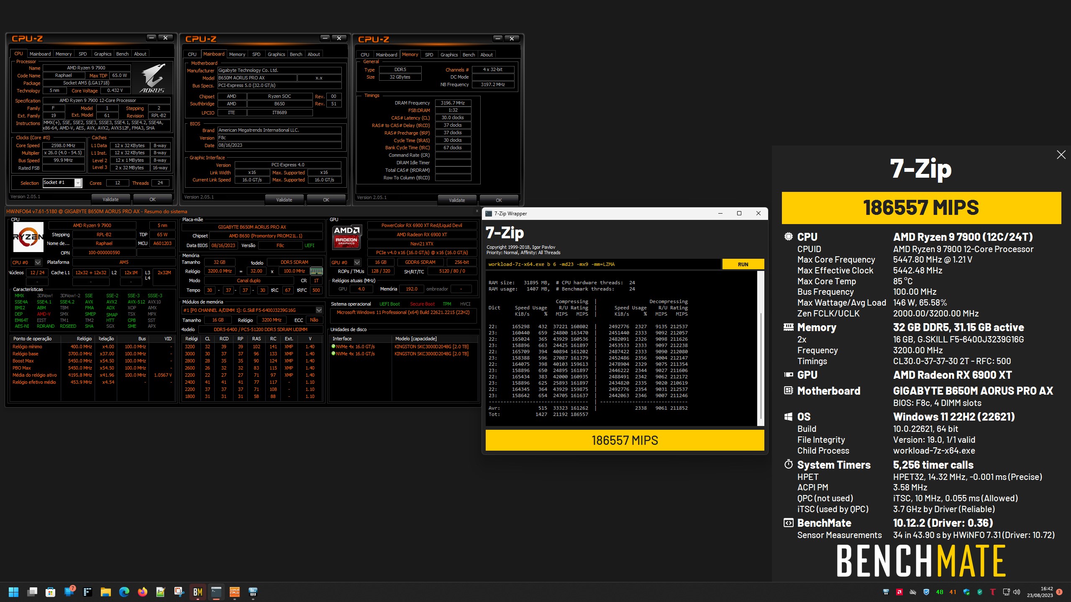1071x602 pixels.
Task: Click the AMD Radeon Graphics logo in HWiNFO
Action: tap(346, 237)
